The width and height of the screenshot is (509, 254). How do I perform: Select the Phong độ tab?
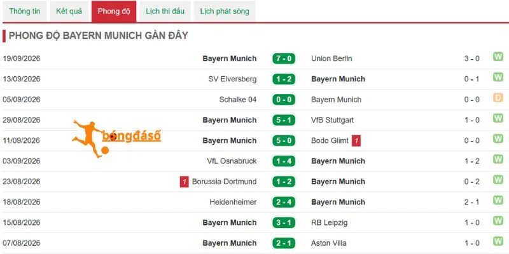(114, 11)
